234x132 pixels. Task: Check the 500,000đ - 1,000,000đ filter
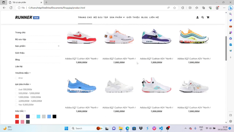pyautogui.click(x=16, y=93)
